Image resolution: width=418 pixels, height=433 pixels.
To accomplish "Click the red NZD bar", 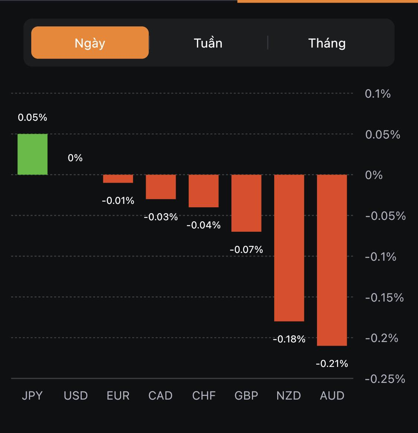I will coord(289,248).
